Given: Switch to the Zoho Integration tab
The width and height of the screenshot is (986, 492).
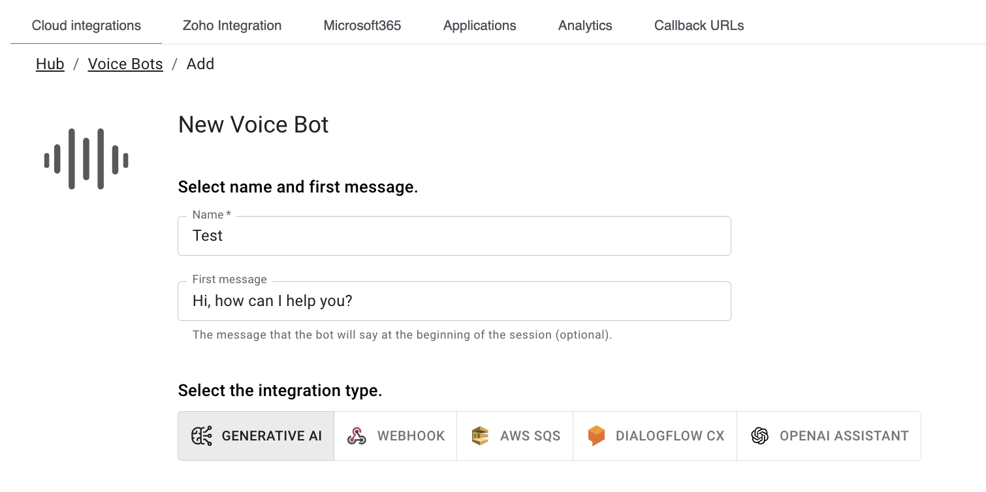Looking at the screenshot, I should tap(232, 25).
